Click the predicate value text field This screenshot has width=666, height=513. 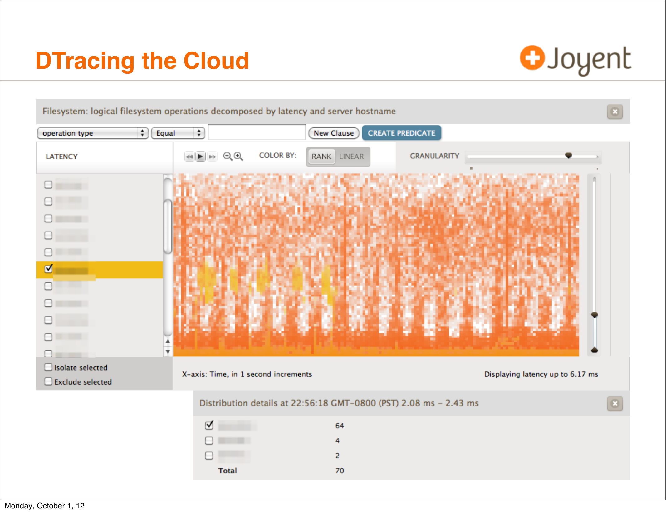(257, 132)
